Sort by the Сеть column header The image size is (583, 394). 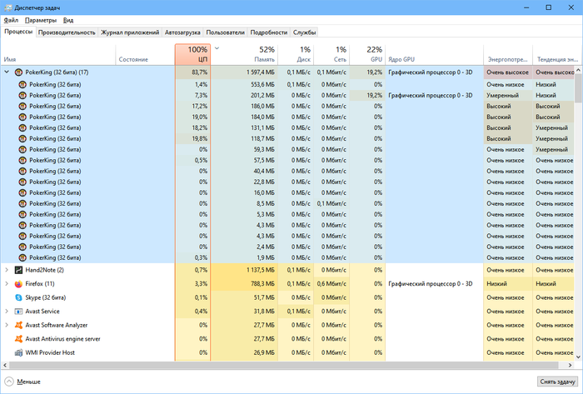coord(331,54)
